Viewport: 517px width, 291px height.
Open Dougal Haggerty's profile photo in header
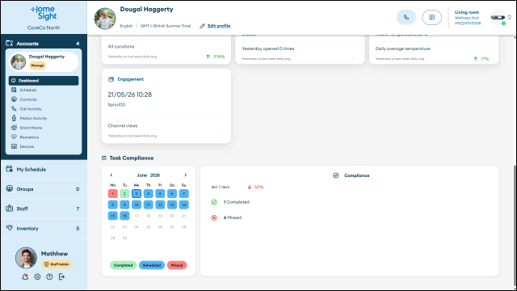coord(105,19)
